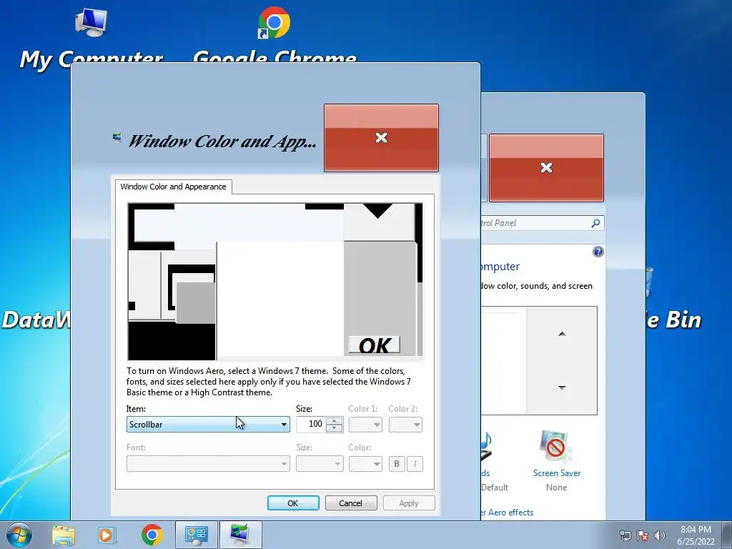
Task: Open Windows Explorer from taskbar
Action: click(64, 535)
